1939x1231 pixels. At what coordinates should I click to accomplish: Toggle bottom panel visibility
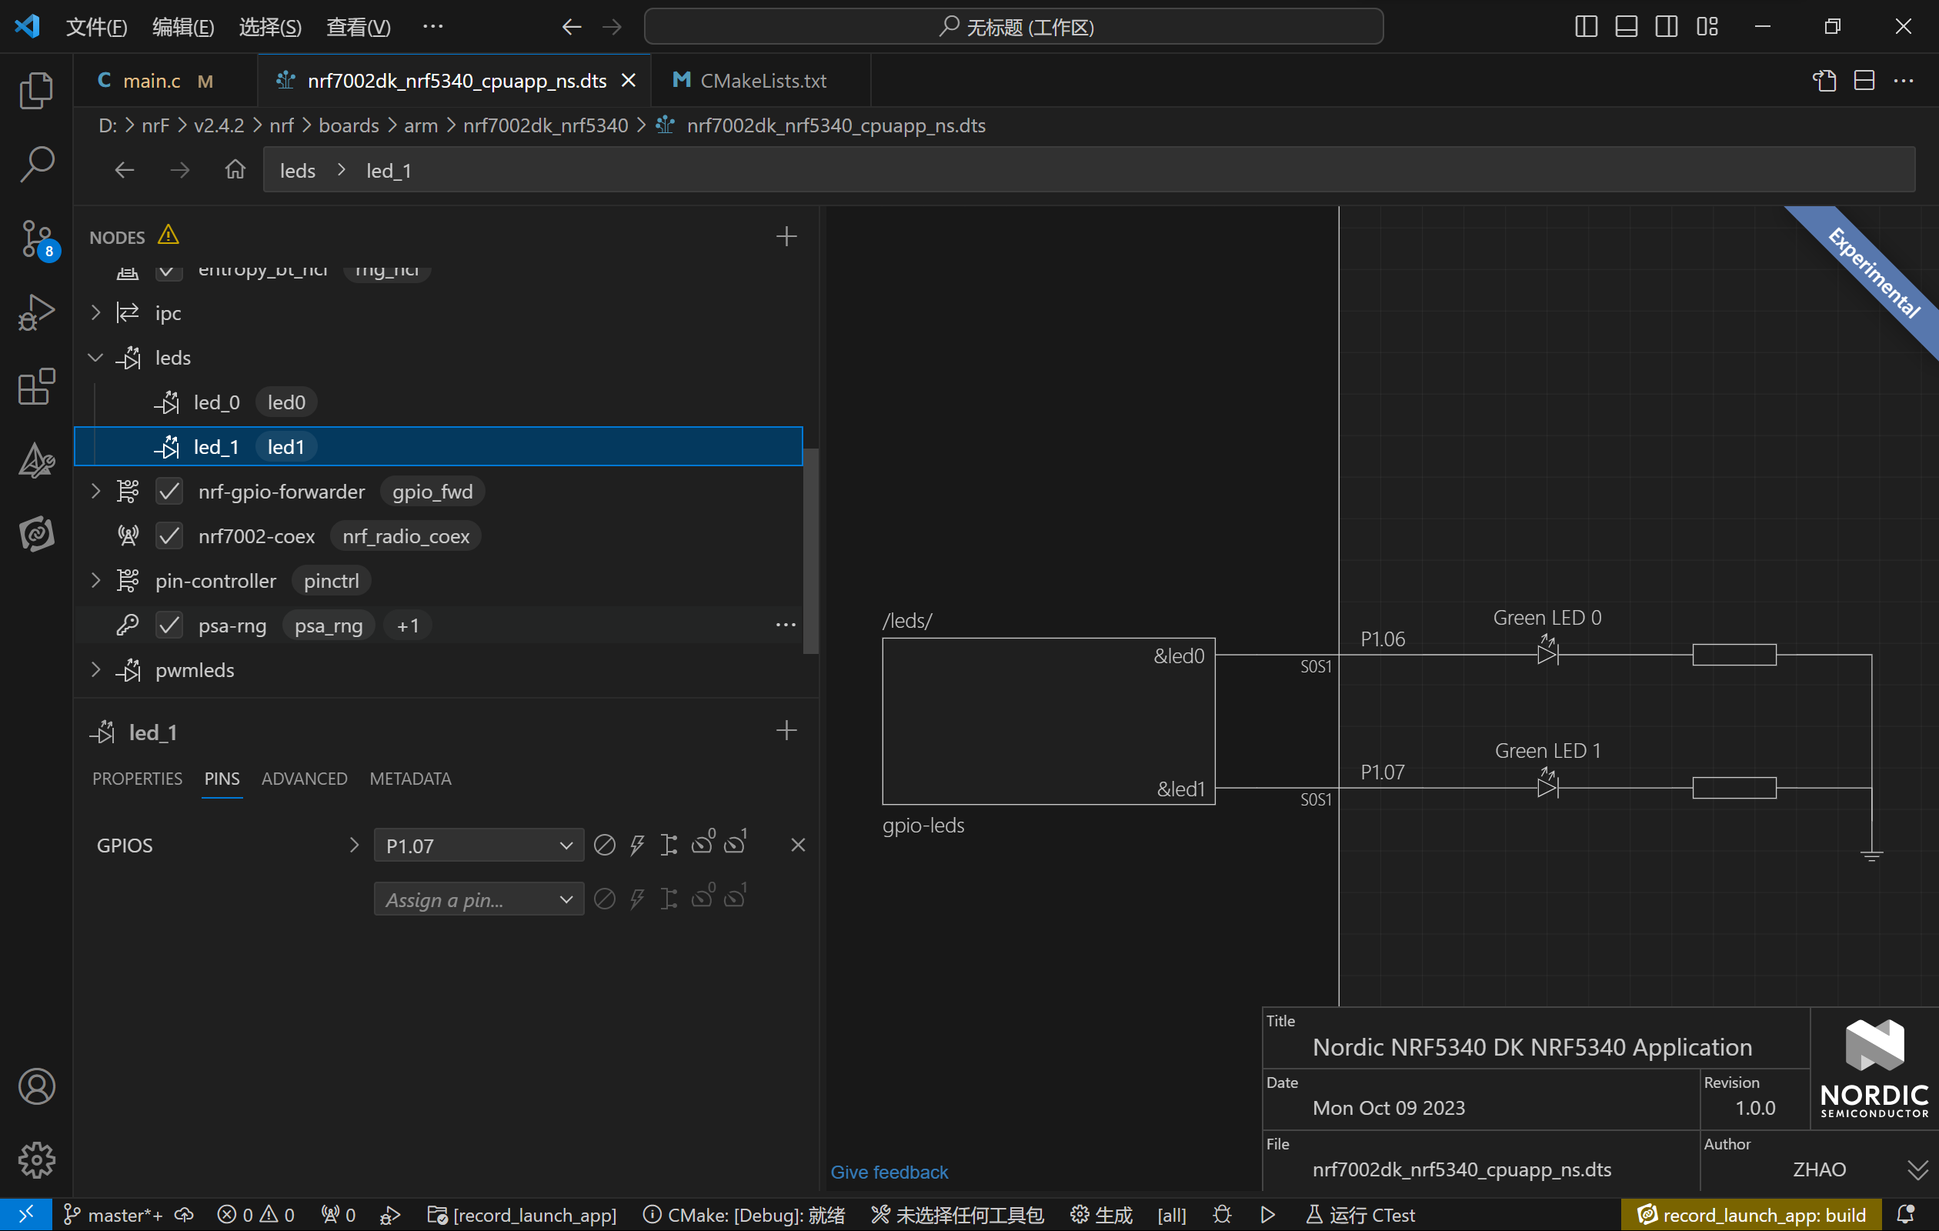(x=1627, y=27)
